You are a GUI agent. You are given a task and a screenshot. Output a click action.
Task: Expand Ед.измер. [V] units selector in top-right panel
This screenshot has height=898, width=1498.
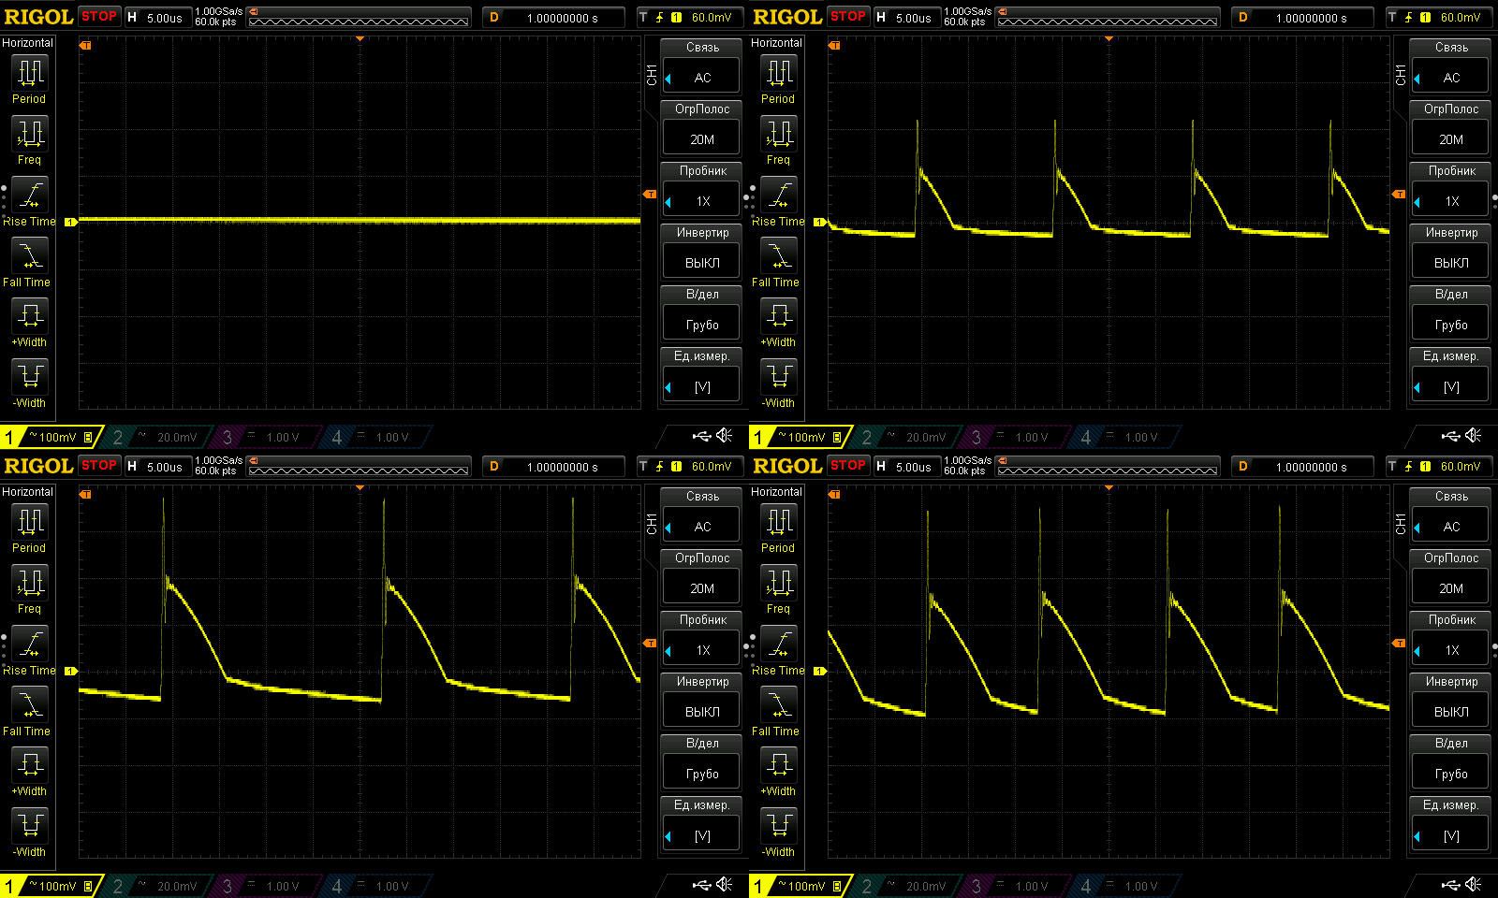coord(1451,386)
